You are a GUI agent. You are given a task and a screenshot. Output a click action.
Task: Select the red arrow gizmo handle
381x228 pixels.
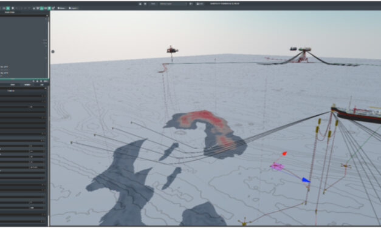pos(284,153)
